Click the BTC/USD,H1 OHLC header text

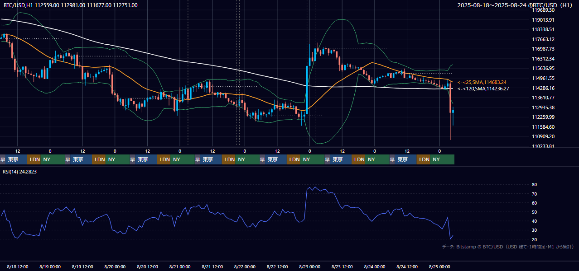[x=71, y=5]
